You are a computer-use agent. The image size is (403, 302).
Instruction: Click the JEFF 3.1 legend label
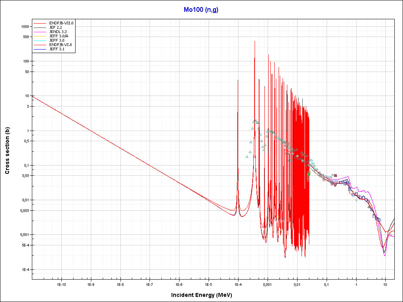coord(56,49)
